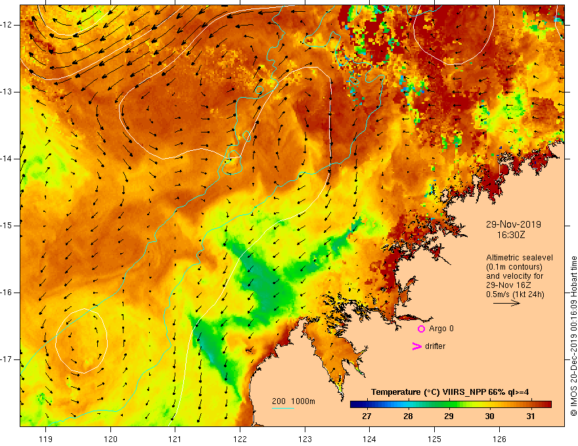The image size is (578, 446).
Task: Click the colour bar tick label '27'
Action: 367,416
